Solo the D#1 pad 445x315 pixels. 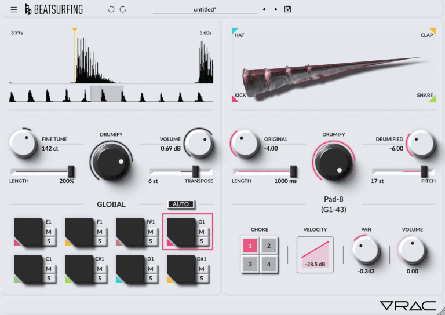pyautogui.click(x=202, y=278)
